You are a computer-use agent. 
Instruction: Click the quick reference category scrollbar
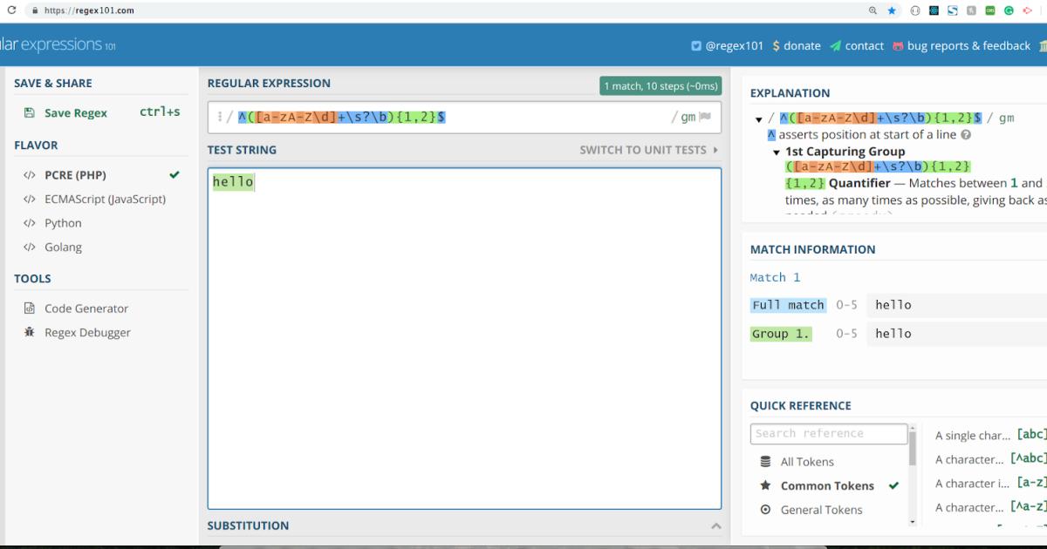pyautogui.click(x=913, y=476)
